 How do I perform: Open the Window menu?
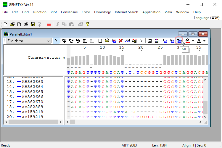183,12
